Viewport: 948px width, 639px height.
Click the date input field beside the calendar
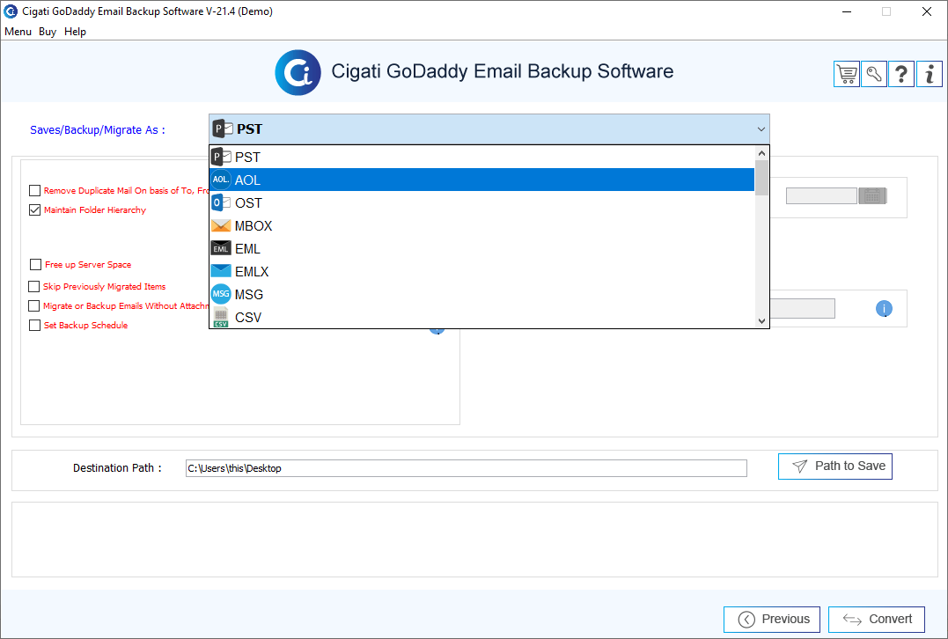821,196
